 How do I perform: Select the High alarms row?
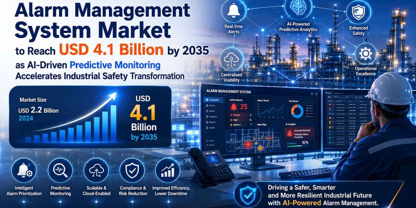coord(240,120)
